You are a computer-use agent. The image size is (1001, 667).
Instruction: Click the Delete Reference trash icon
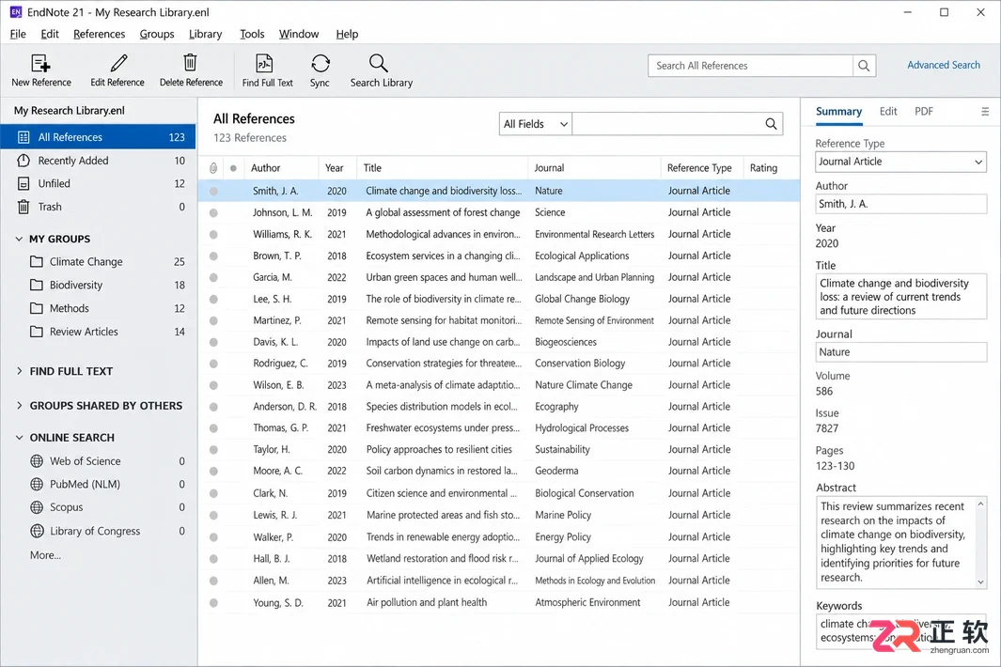coord(190,63)
